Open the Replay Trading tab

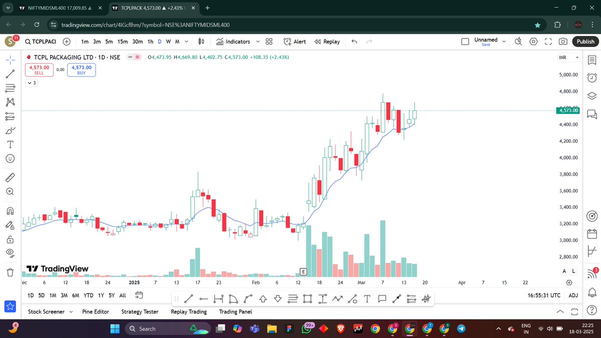(x=189, y=311)
